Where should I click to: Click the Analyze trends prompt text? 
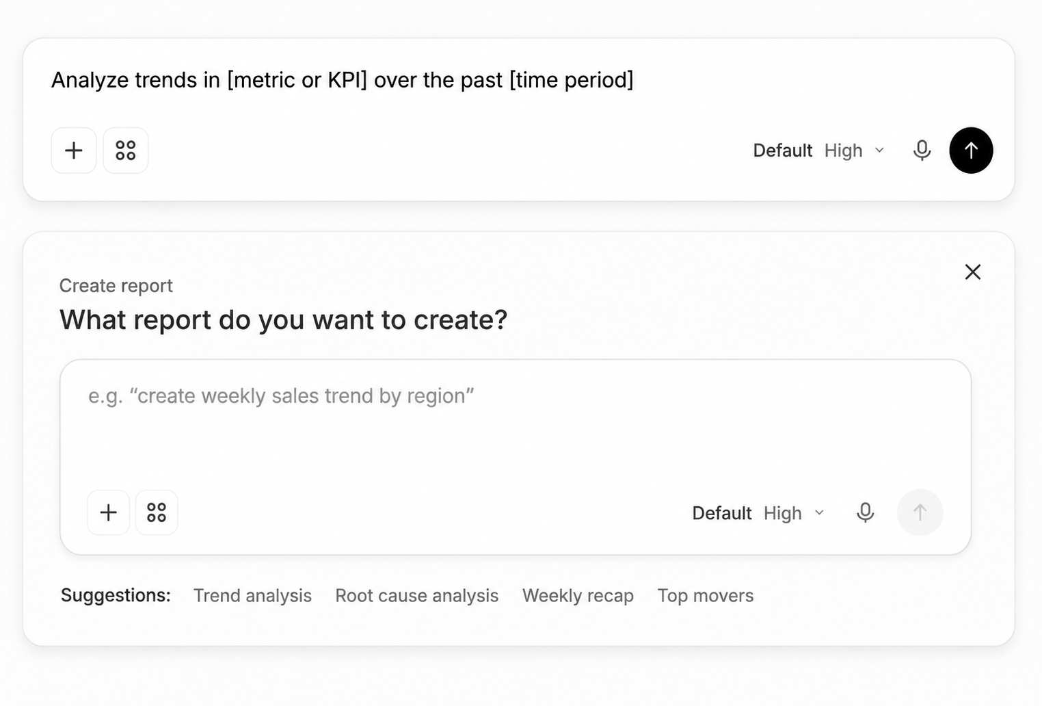(343, 80)
